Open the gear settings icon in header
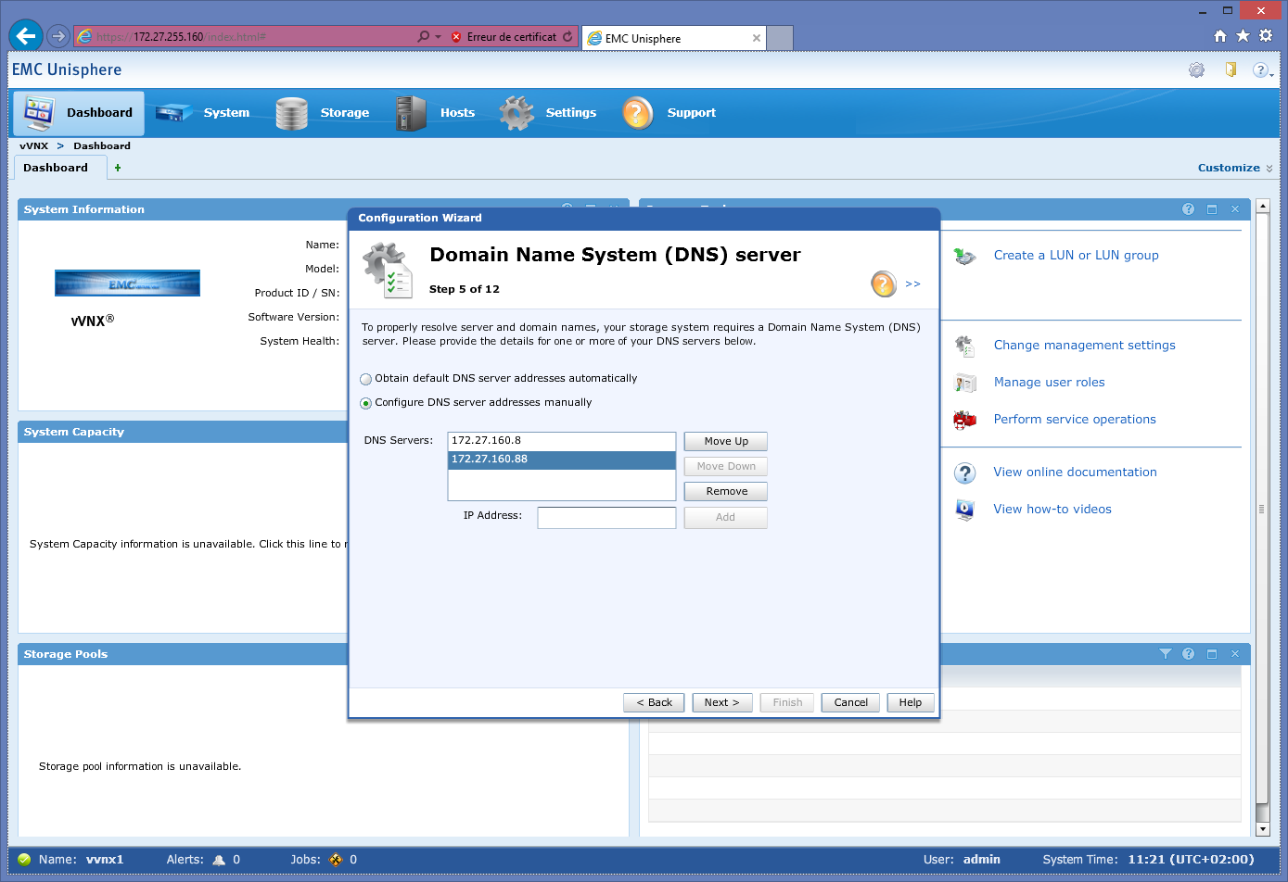 (1196, 70)
